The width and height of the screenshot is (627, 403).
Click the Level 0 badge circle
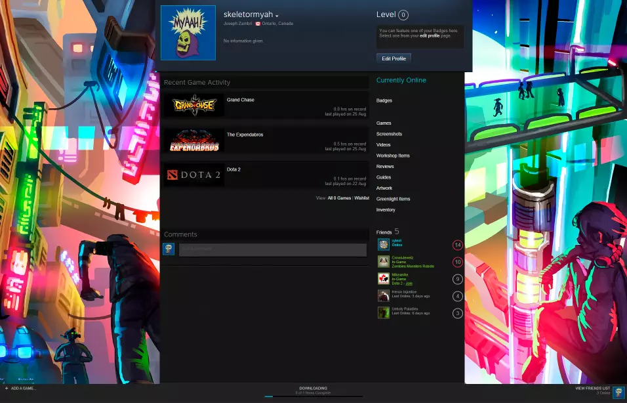tap(403, 15)
